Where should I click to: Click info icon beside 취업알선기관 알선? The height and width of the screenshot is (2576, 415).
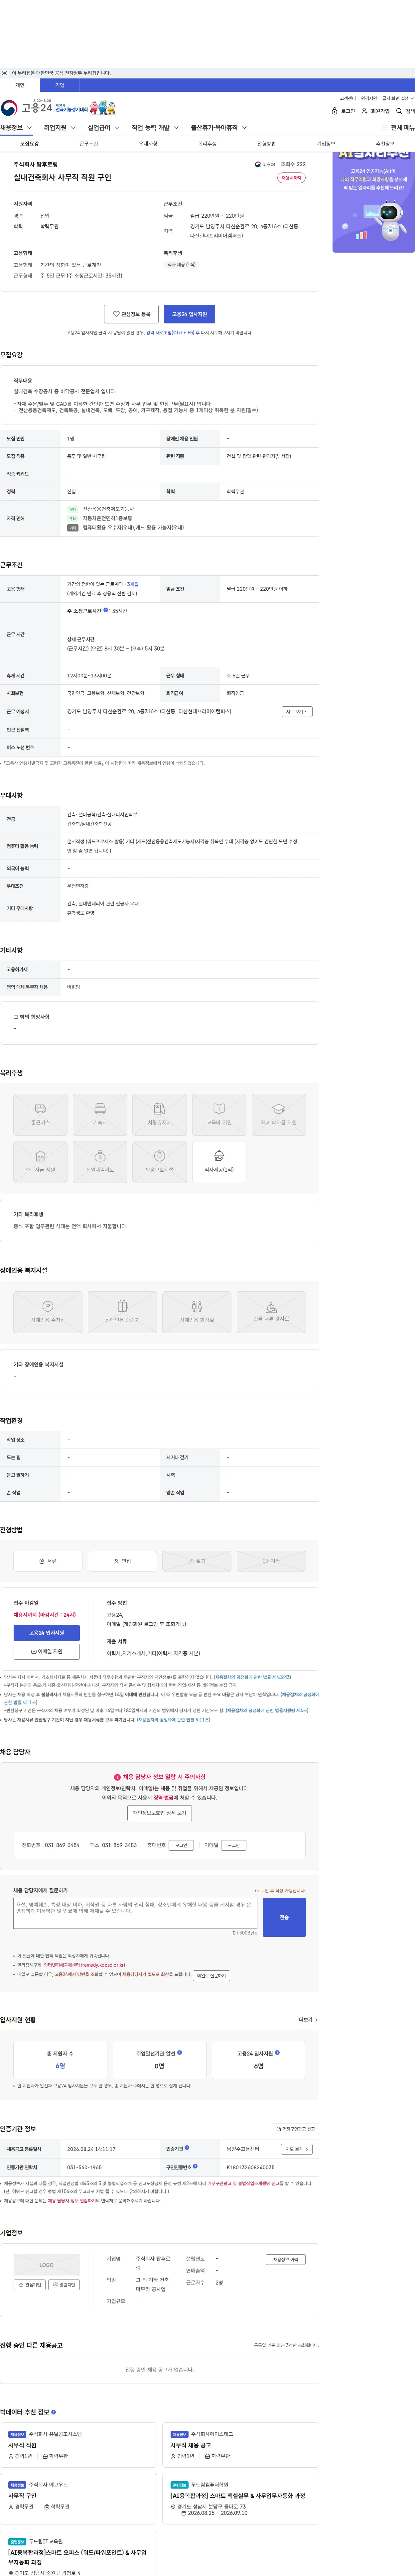click(180, 2052)
